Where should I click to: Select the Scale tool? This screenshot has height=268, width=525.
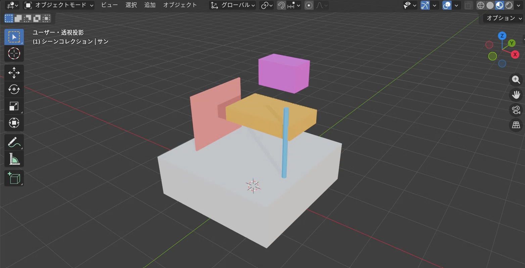14,106
